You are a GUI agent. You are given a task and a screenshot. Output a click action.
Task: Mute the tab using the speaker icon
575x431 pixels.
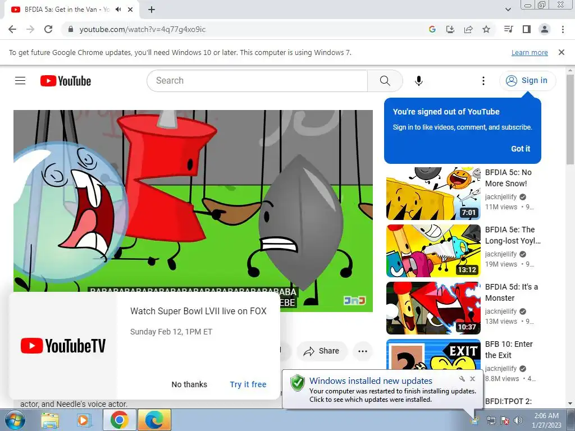click(x=118, y=10)
